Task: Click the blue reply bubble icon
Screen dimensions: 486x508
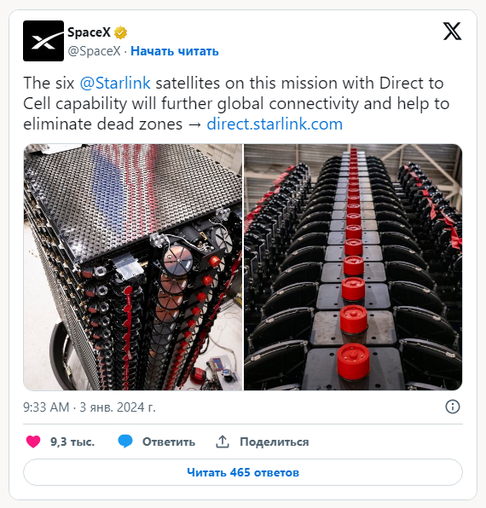Action: (125, 442)
